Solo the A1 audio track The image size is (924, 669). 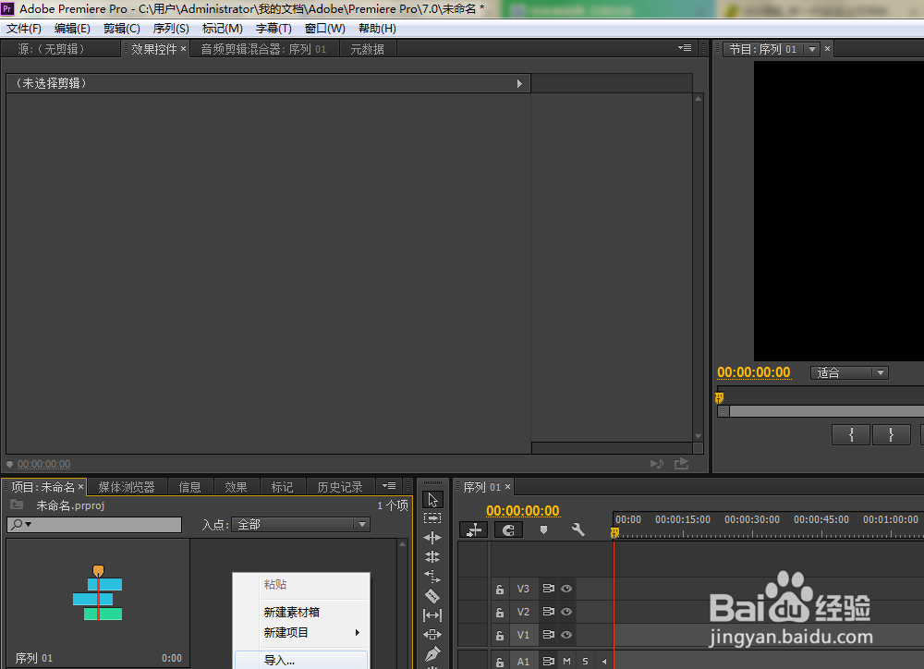[585, 662]
